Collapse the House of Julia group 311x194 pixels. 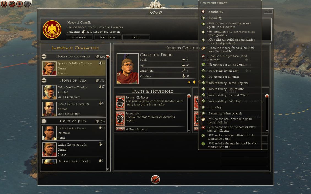[x=44, y=80]
